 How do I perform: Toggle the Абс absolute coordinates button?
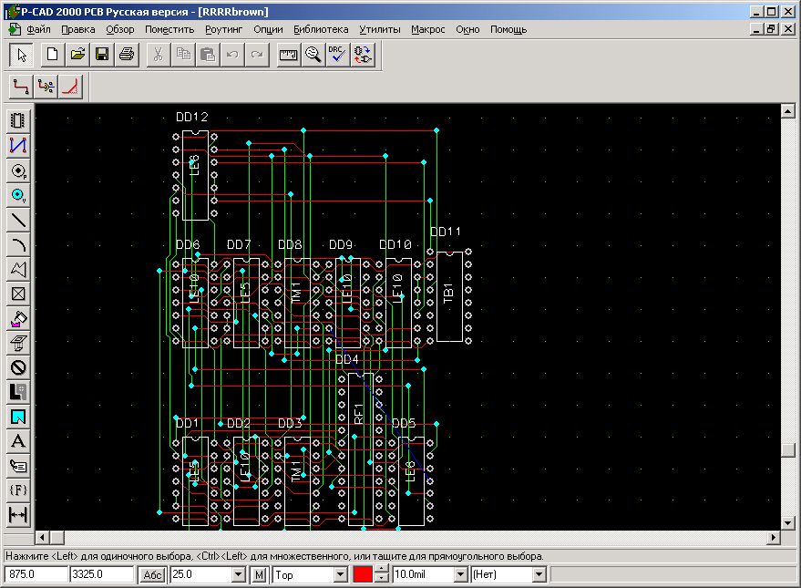(x=150, y=574)
